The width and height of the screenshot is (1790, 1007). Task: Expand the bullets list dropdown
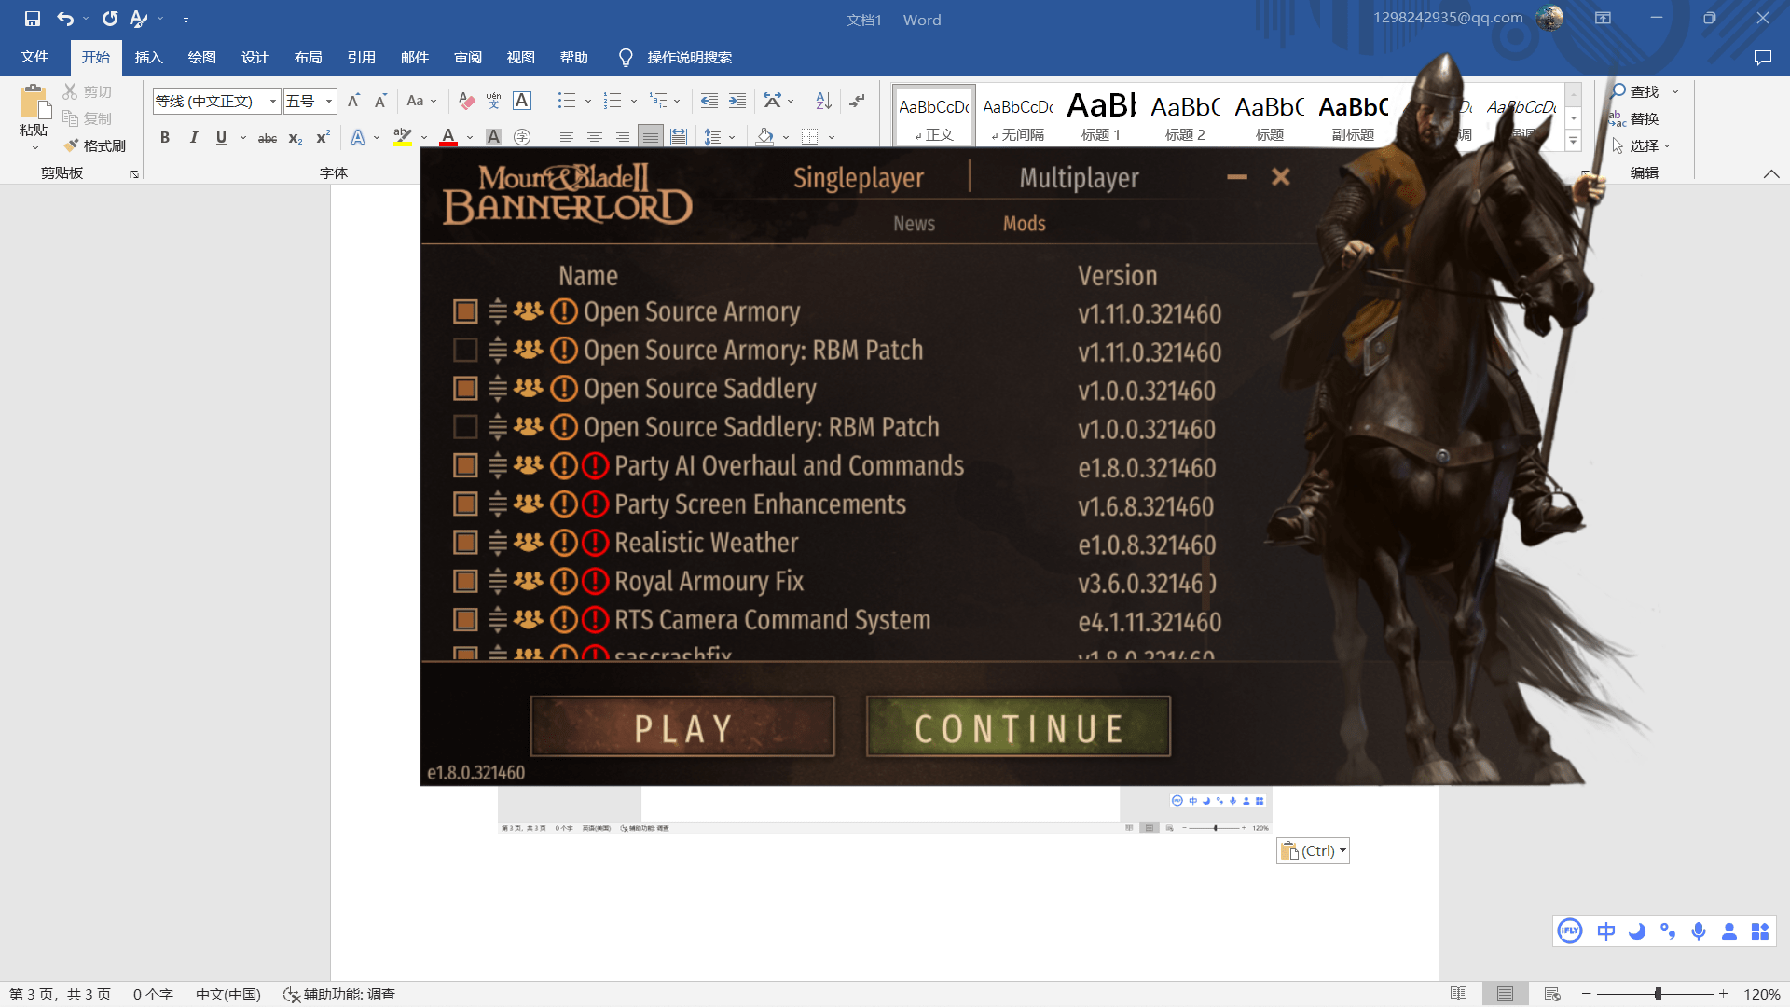tap(588, 101)
